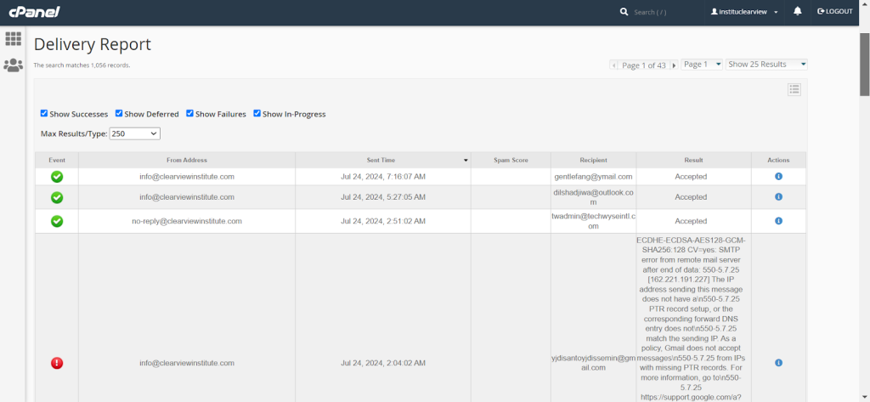Expand the Page 1 selector dropdown
The width and height of the screenshot is (870, 402).
click(x=702, y=65)
